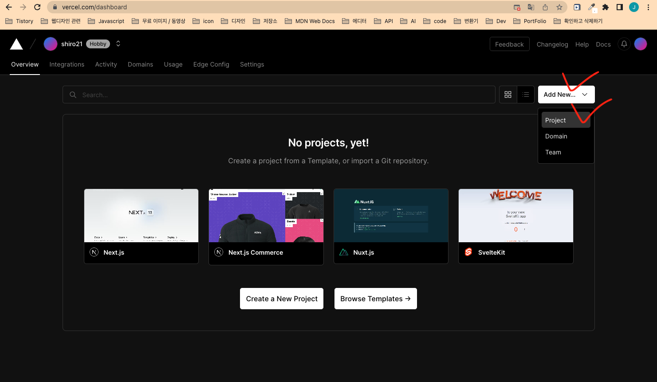Toggle the browser side panel
657x382 pixels.
[620, 7]
